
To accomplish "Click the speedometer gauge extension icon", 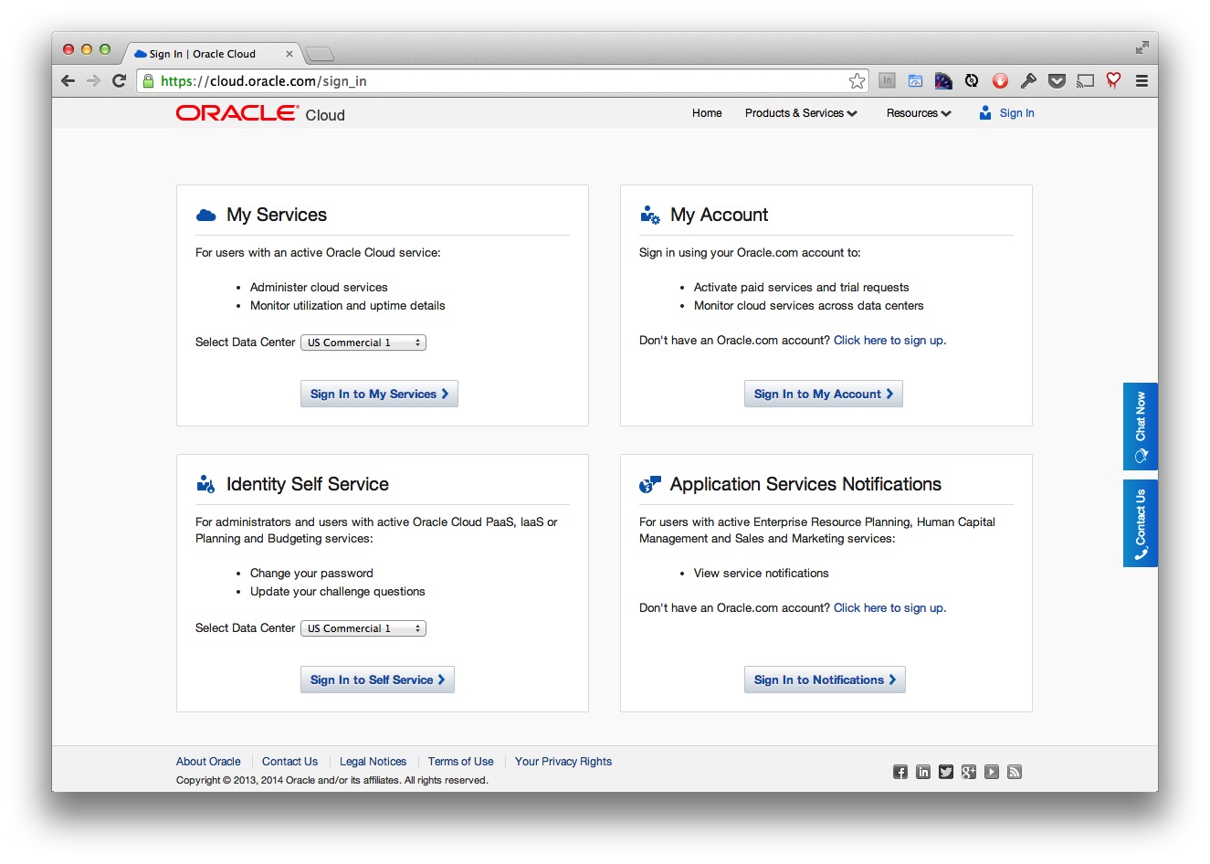I will pos(943,80).
